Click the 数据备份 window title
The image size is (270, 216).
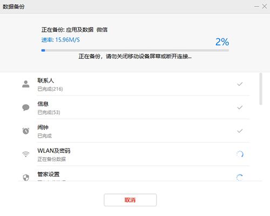click(13, 7)
